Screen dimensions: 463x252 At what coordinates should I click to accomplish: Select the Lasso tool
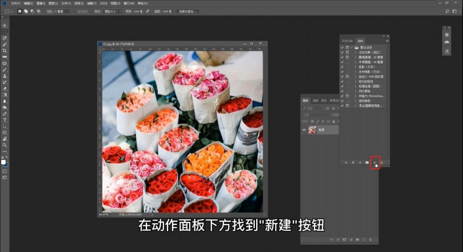(x=5, y=38)
